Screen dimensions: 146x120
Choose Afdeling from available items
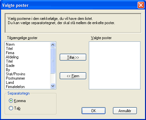coord(12,57)
